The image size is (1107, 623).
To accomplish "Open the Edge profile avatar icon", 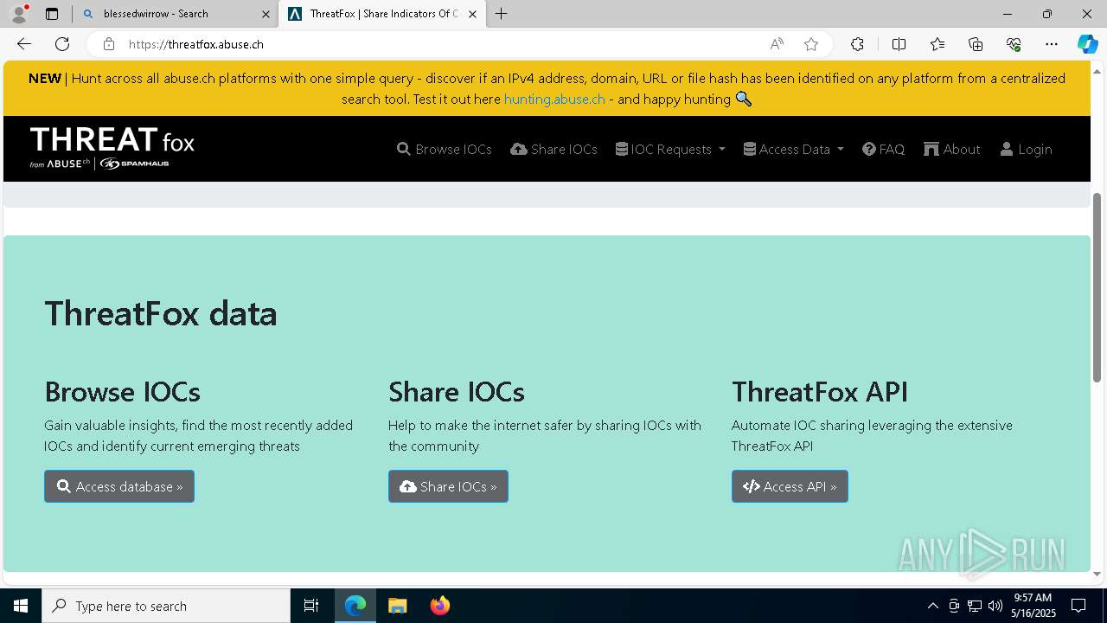I will tap(19, 14).
